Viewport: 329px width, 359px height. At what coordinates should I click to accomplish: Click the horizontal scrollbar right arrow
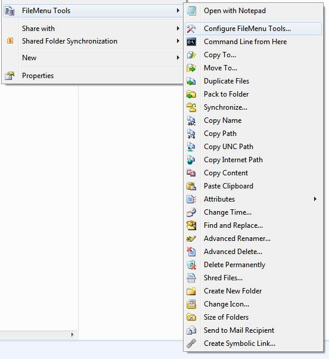click(72, 335)
